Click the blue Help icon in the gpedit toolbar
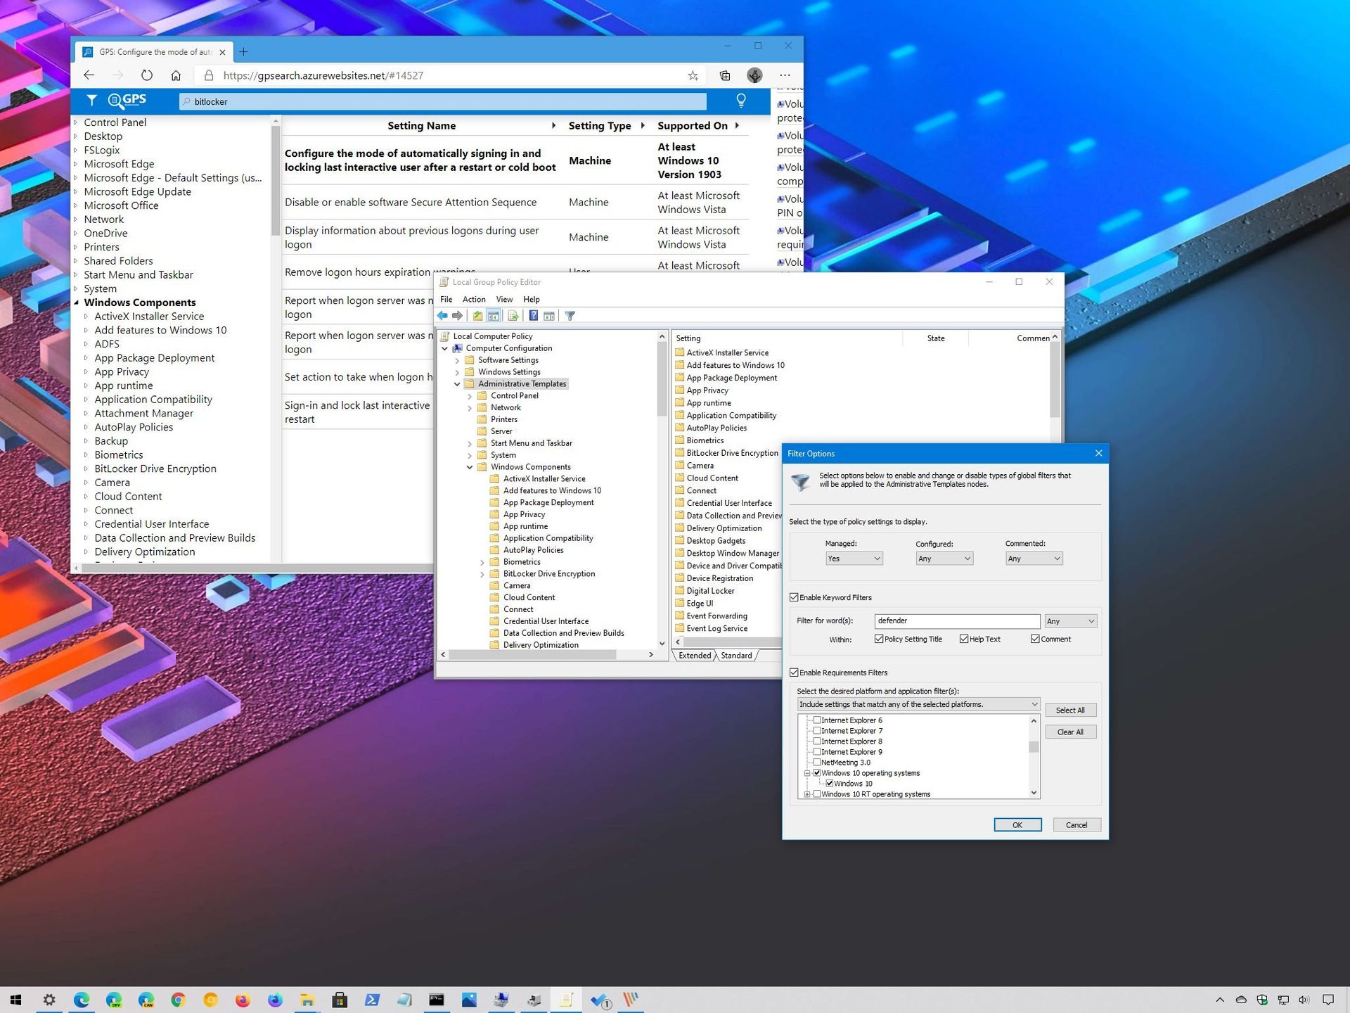 tap(534, 315)
